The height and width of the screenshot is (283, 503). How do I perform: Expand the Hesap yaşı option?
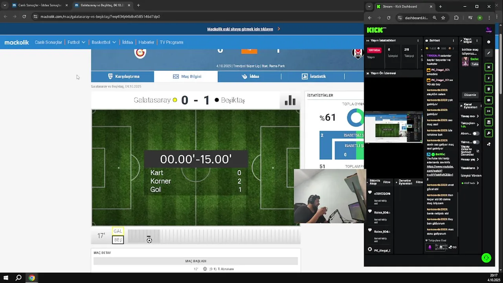[x=470, y=160]
